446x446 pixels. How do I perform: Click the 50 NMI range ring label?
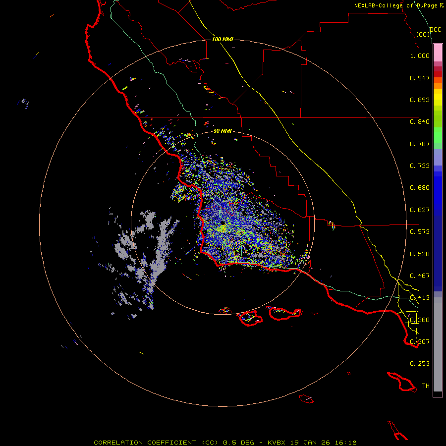tap(223, 131)
